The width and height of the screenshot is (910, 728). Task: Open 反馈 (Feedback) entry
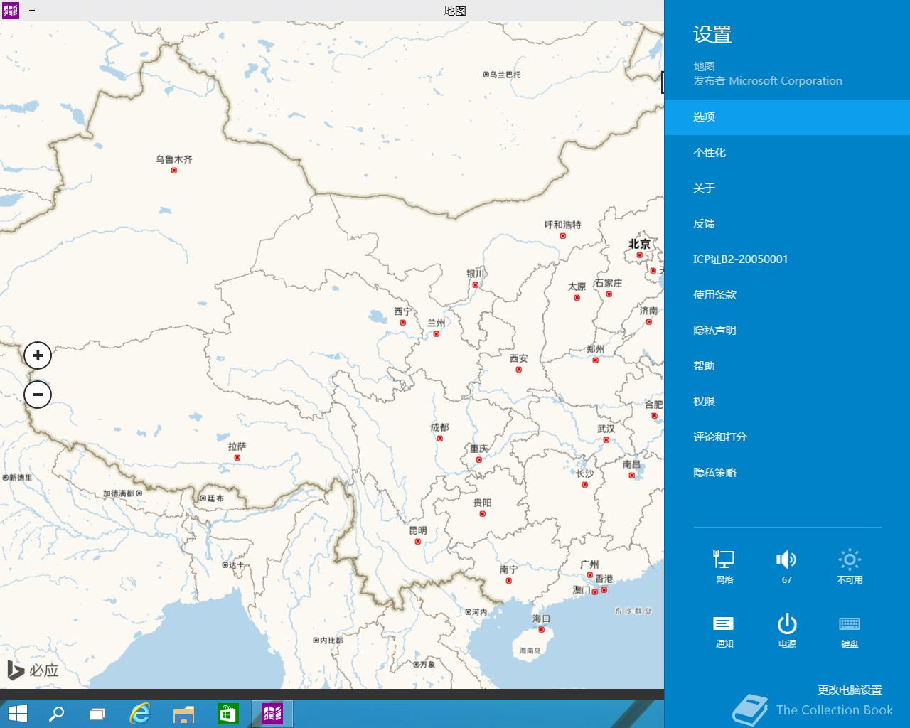[x=787, y=224]
